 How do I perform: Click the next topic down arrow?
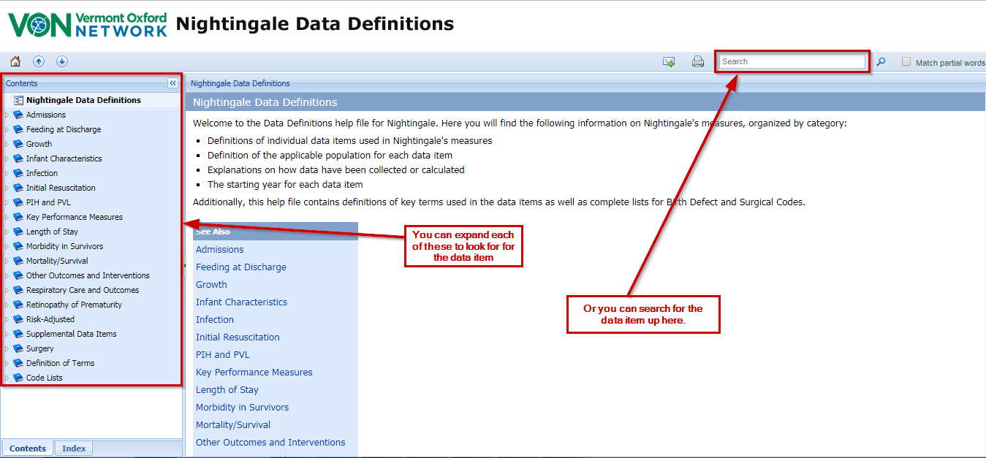pyautogui.click(x=62, y=62)
